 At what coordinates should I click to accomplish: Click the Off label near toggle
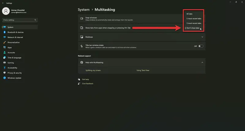[x=195, y=46]
